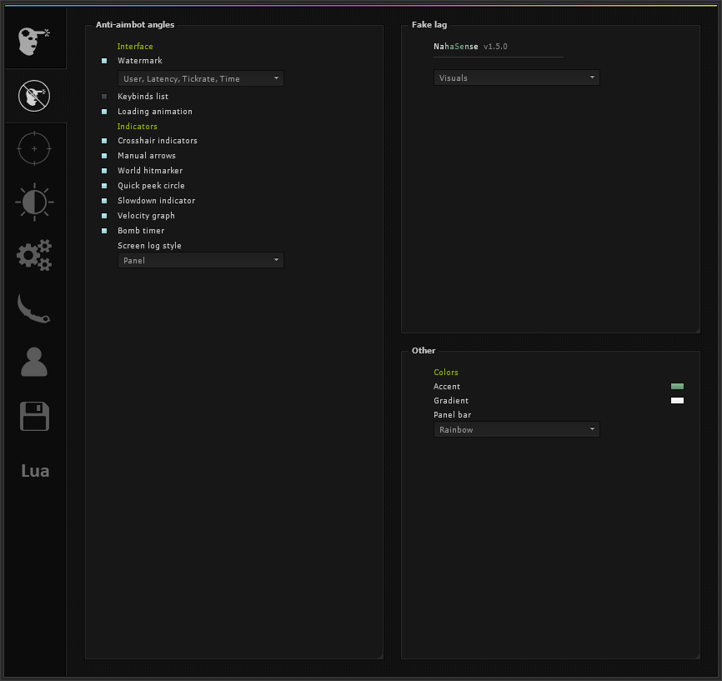This screenshot has height=681, width=722.
Task: Expand the Panel bar Rainbow dropdown
Action: [x=517, y=429]
